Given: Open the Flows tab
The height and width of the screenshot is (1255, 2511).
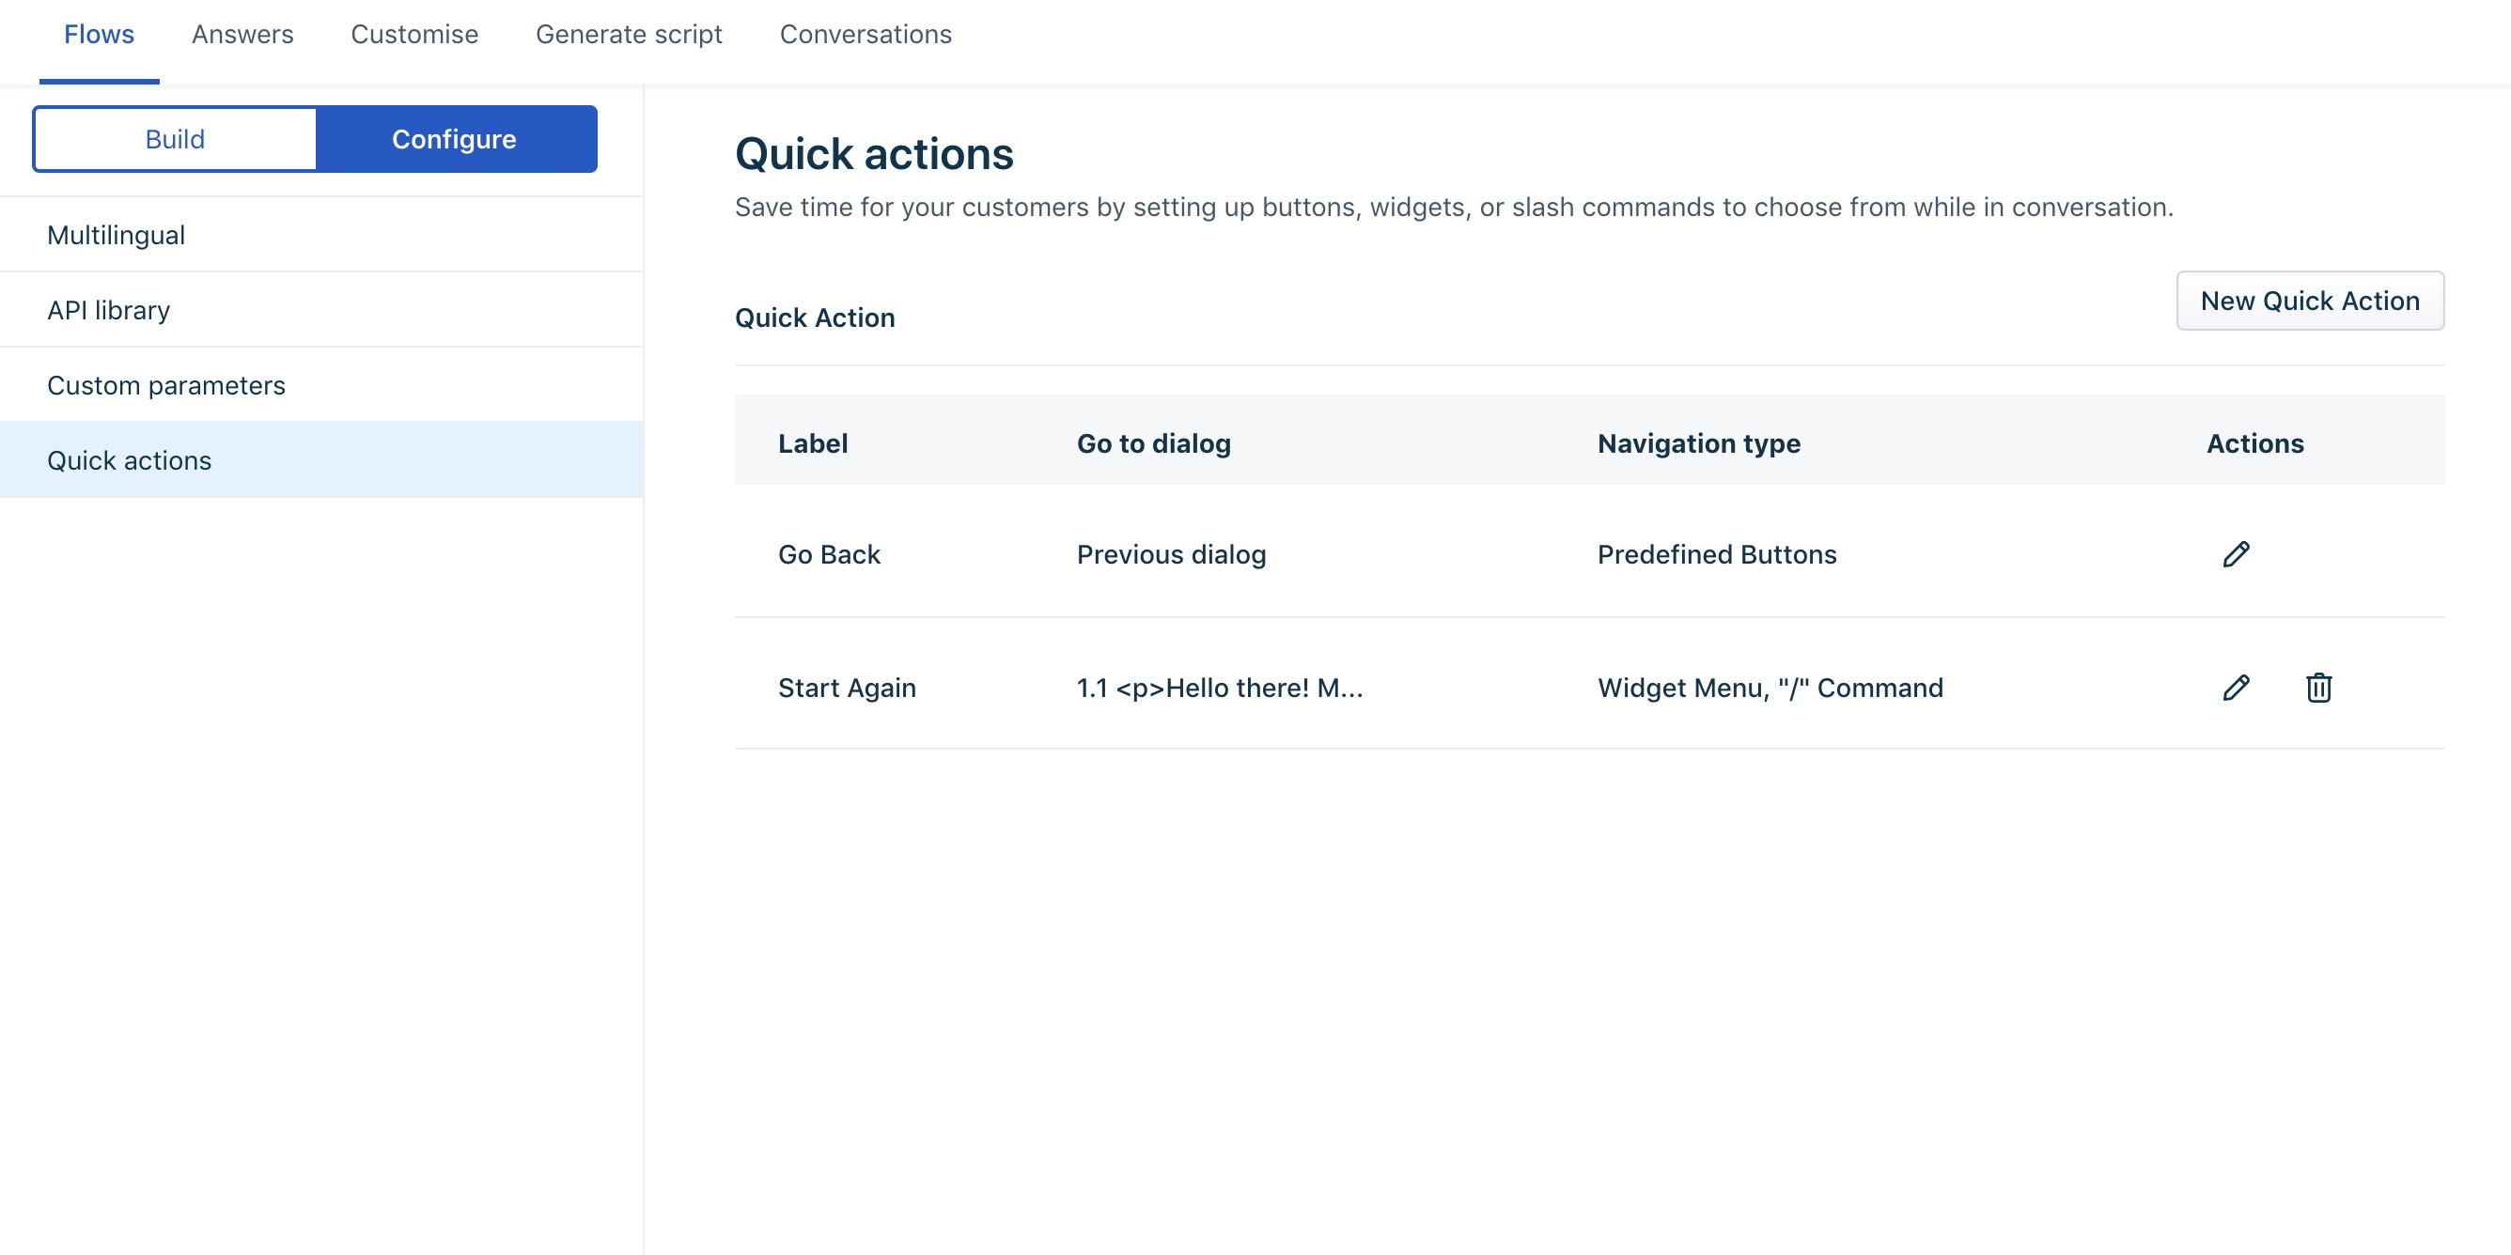Looking at the screenshot, I should (100, 35).
